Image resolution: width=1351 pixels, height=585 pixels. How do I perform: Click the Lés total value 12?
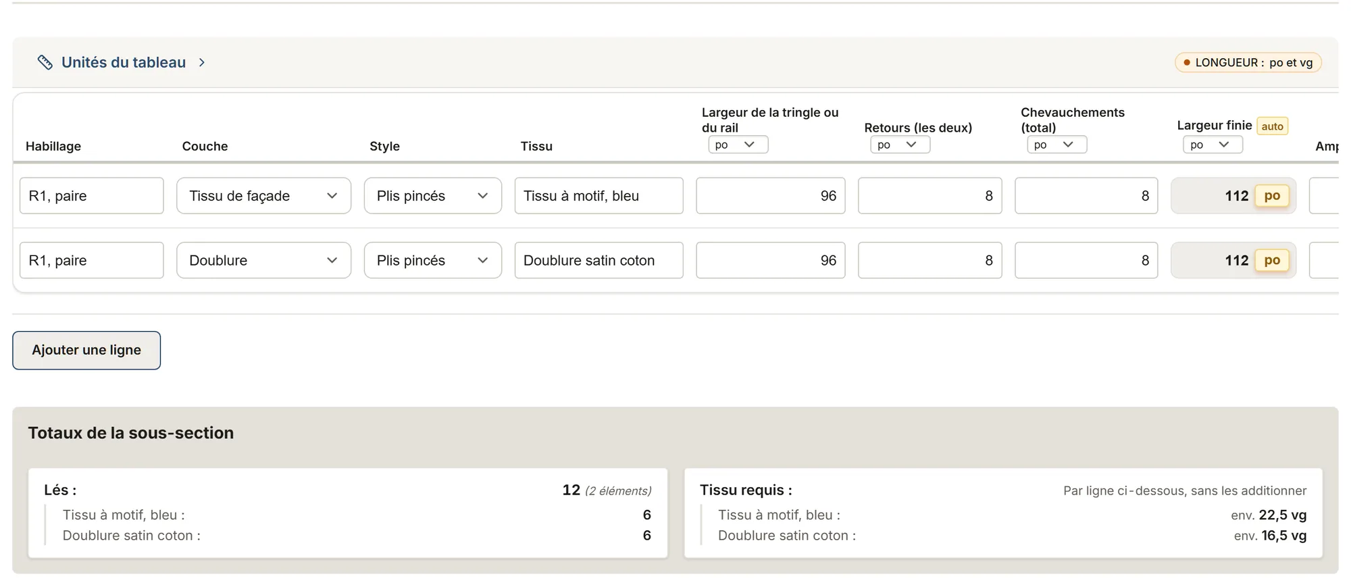571,490
